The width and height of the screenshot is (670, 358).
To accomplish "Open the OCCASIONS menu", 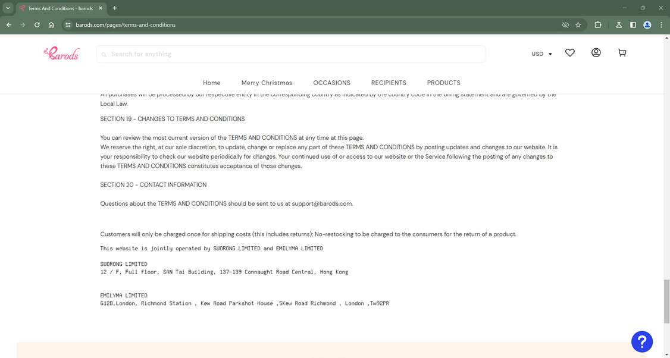I will (x=331, y=83).
